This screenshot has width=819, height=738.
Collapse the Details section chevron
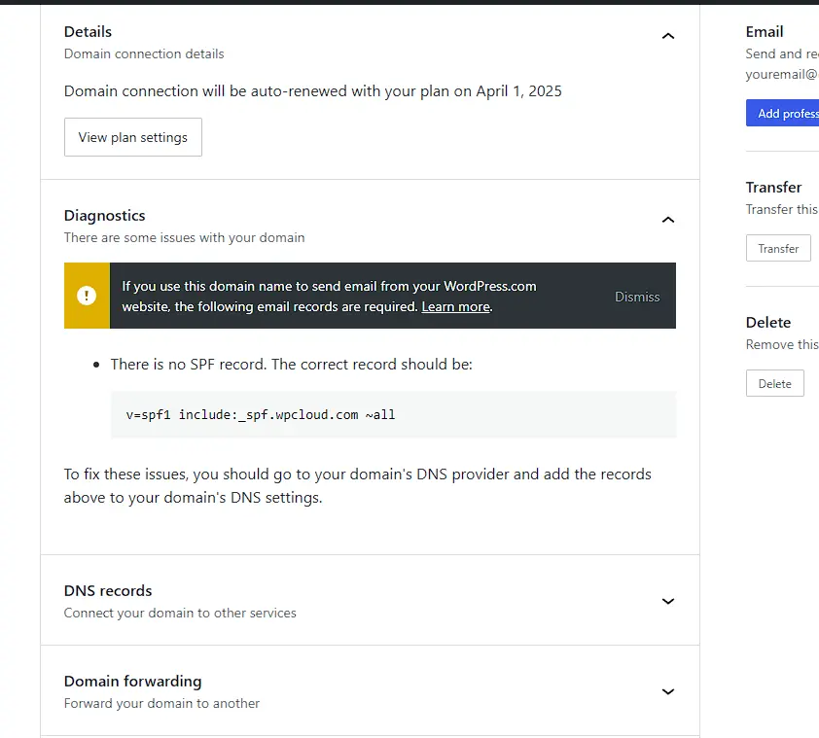(667, 36)
